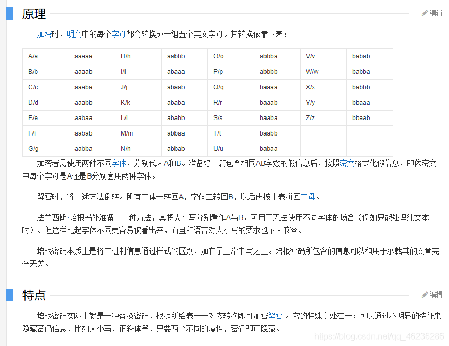Click the 编辑 link in the 特点 heading row
The image size is (449, 346).
click(x=436, y=294)
